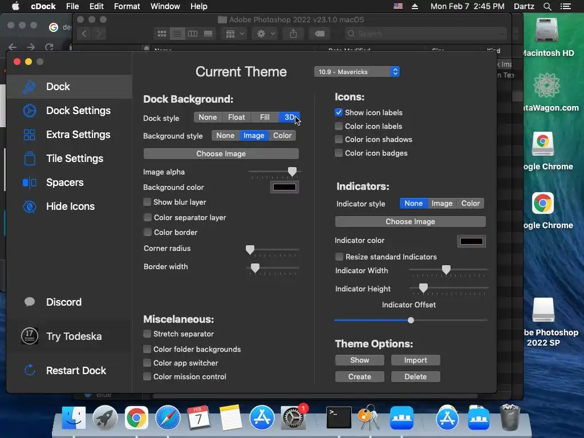
Task: Set Indicator style to Image
Action: point(442,204)
